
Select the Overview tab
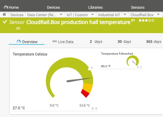point(27,42)
